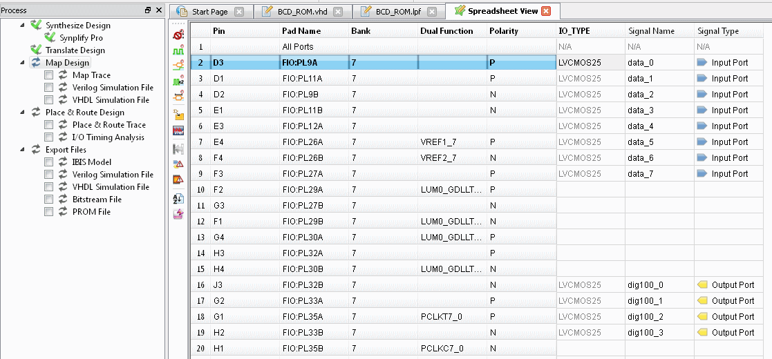The image size is (772, 359).
Task: Check VHDL Simulation File under Map Design
Action: (48, 100)
